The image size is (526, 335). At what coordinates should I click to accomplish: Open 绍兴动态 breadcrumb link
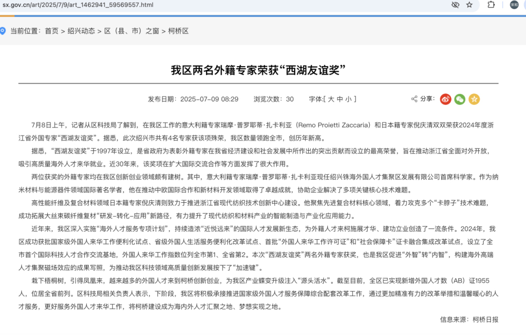pos(81,31)
